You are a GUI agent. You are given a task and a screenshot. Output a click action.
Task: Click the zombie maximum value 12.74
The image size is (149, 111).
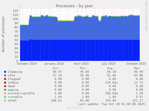click(139, 83)
